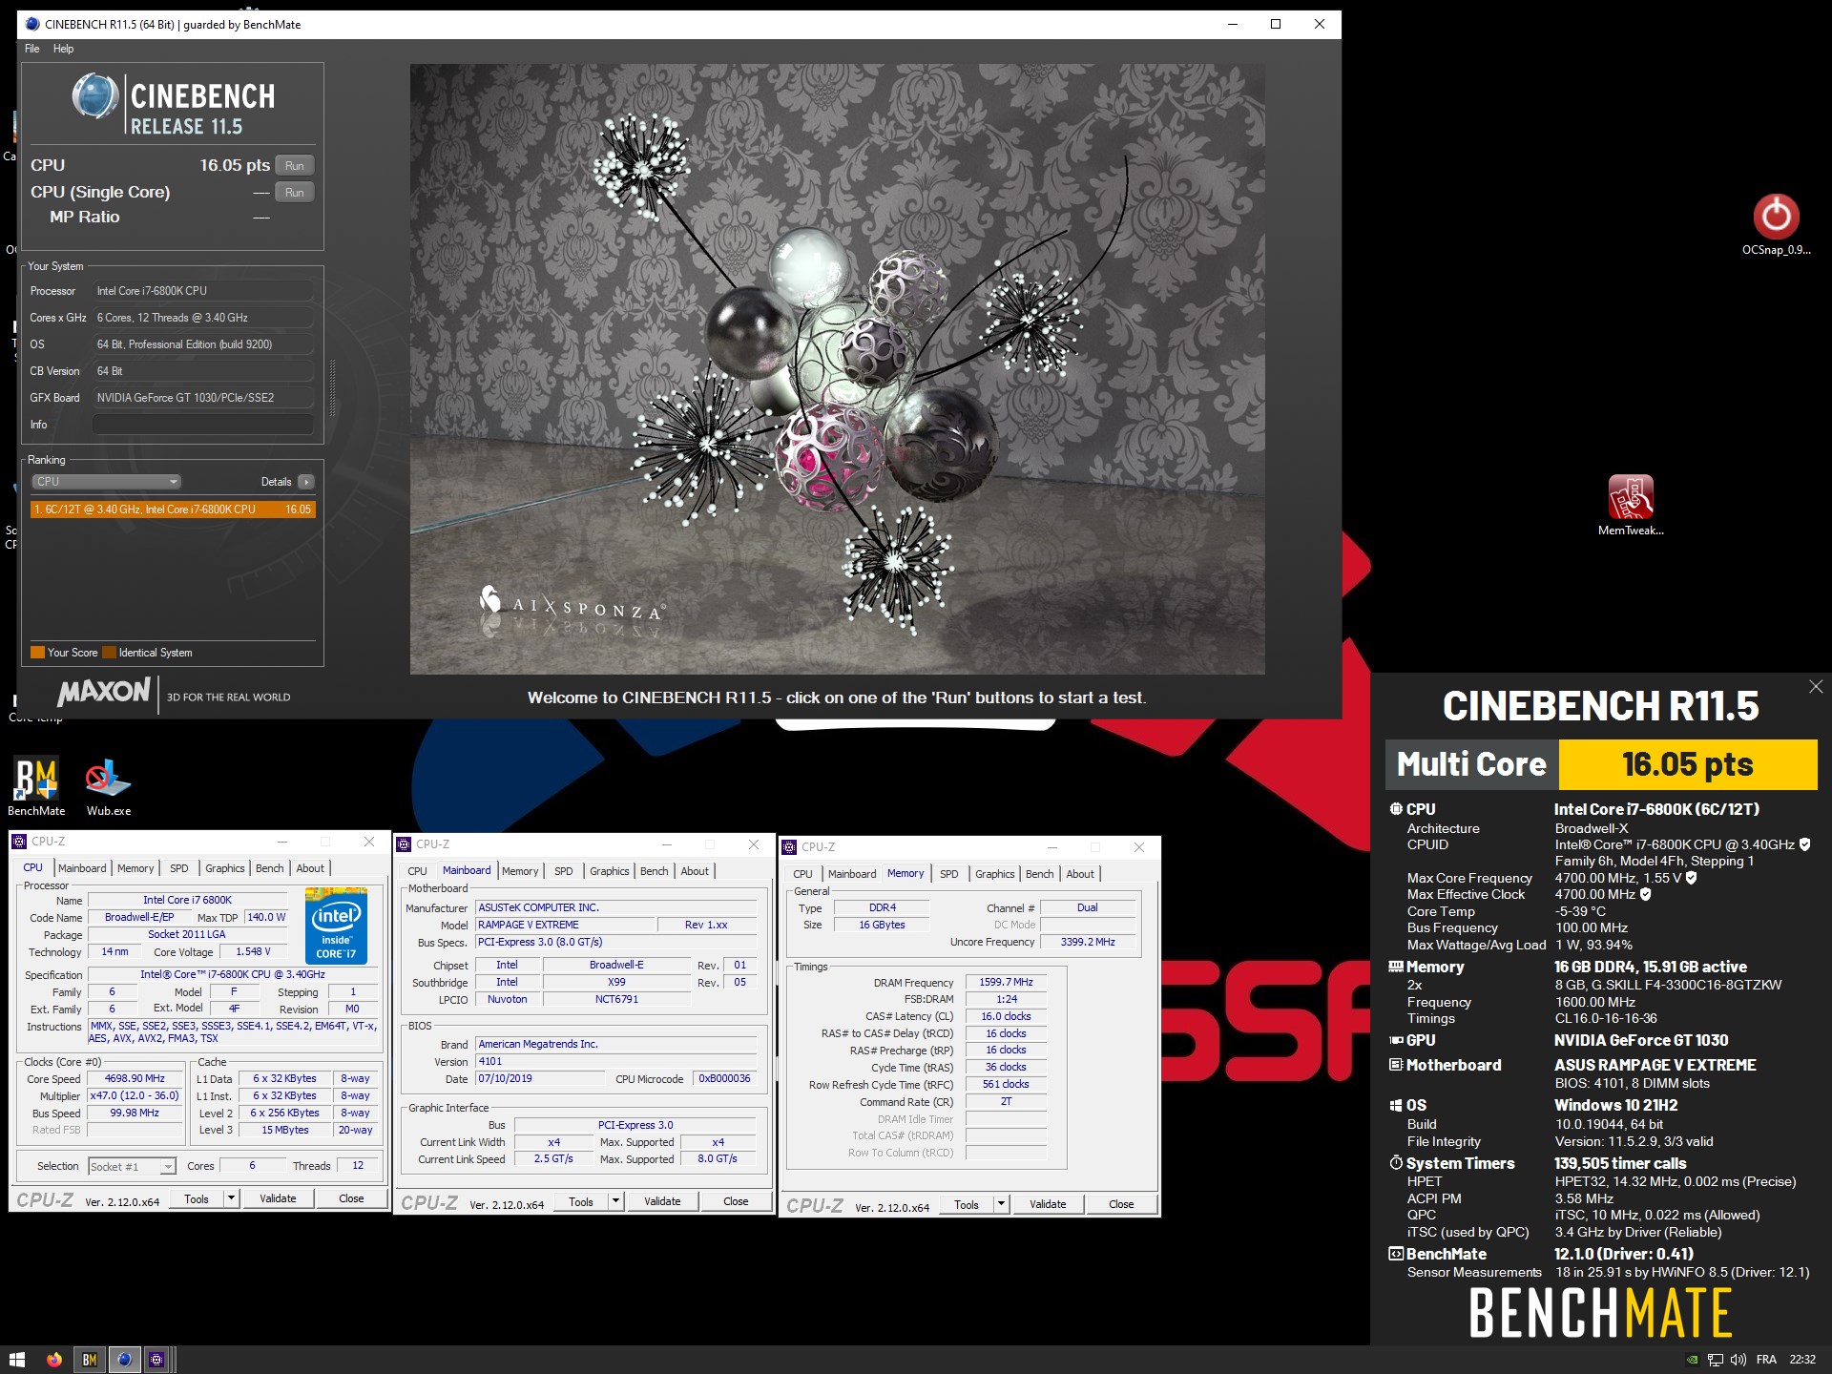The height and width of the screenshot is (1374, 1832).
Task: Click the Windows Start button
Action: (x=17, y=1360)
